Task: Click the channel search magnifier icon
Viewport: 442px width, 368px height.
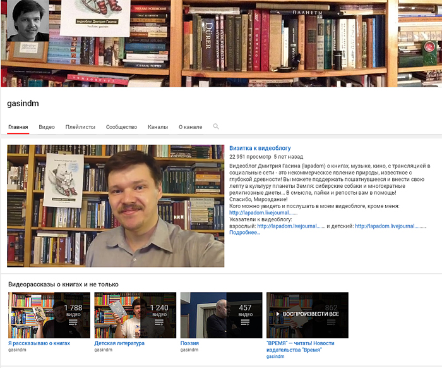Action: pyautogui.click(x=216, y=126)
